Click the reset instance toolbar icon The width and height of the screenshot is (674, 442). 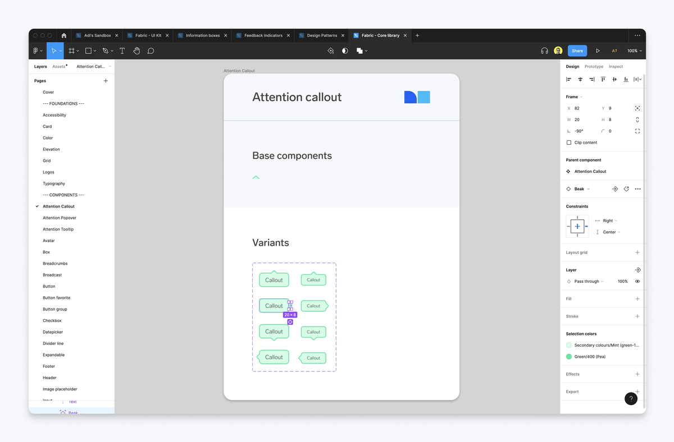(x=331, y=50)
